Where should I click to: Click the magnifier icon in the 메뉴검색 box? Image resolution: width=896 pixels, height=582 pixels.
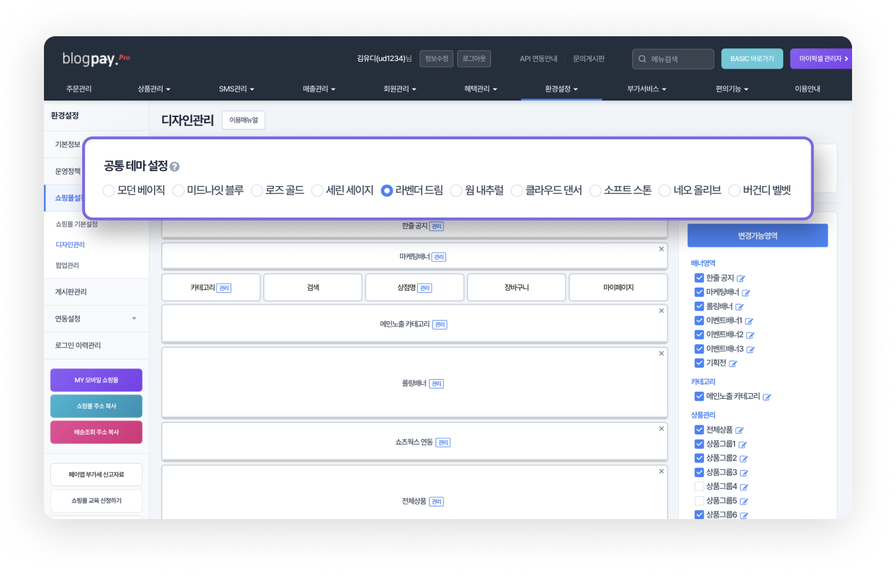pos(642,59)
